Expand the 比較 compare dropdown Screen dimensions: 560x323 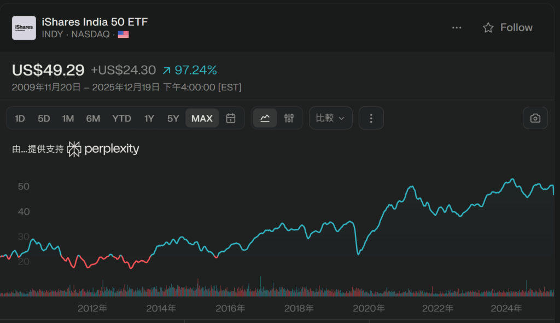(330, 118)
